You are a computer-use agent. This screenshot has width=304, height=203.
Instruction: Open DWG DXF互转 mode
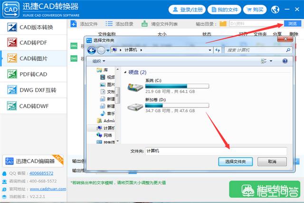[33, 90]
